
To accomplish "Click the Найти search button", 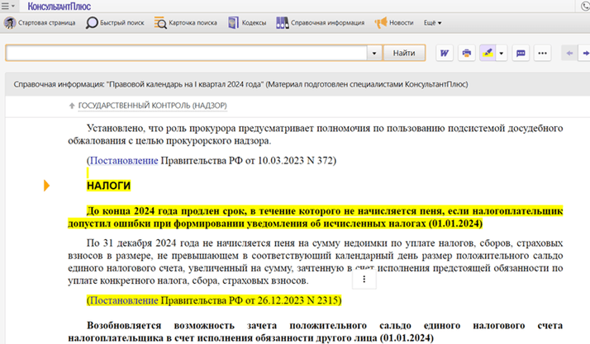I will [404, 53].
